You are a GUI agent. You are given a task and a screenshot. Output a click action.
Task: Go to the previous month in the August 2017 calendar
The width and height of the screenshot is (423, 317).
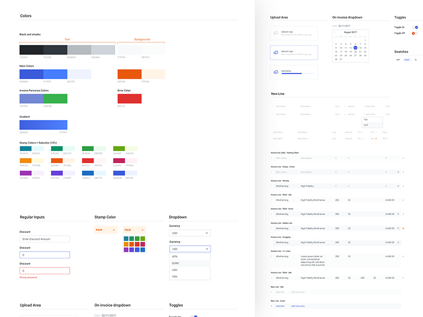[x=335, y=32]
